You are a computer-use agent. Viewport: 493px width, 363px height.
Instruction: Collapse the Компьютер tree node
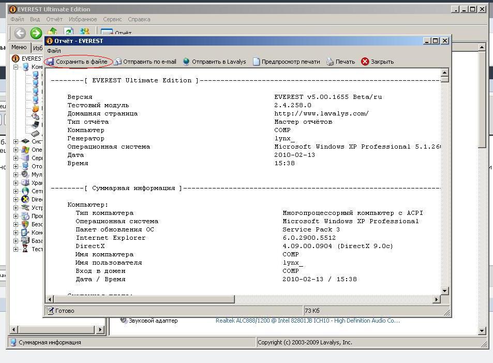pyautogui.click(x=16, y=67)
